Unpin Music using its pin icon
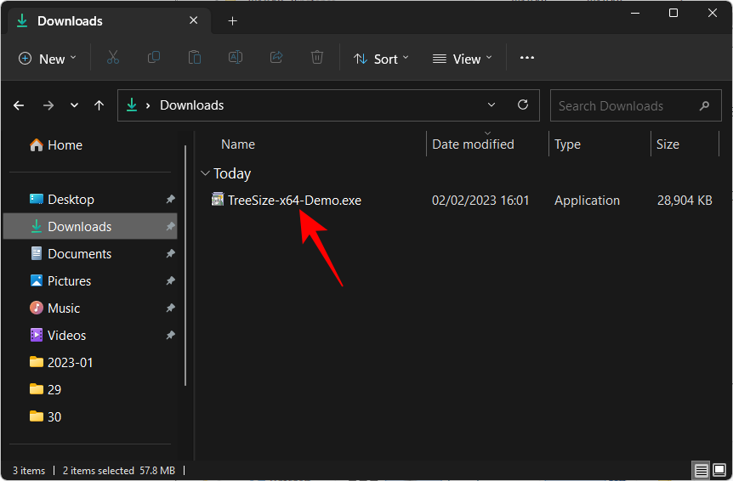Image resolution: width=733 pixels, height=481 pixels. [x=170, y=308]
